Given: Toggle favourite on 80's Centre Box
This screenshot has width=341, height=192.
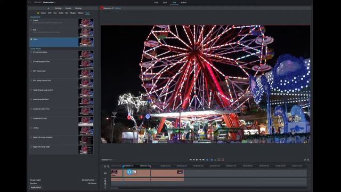Looking at the screenshot, I should (31, 71).
